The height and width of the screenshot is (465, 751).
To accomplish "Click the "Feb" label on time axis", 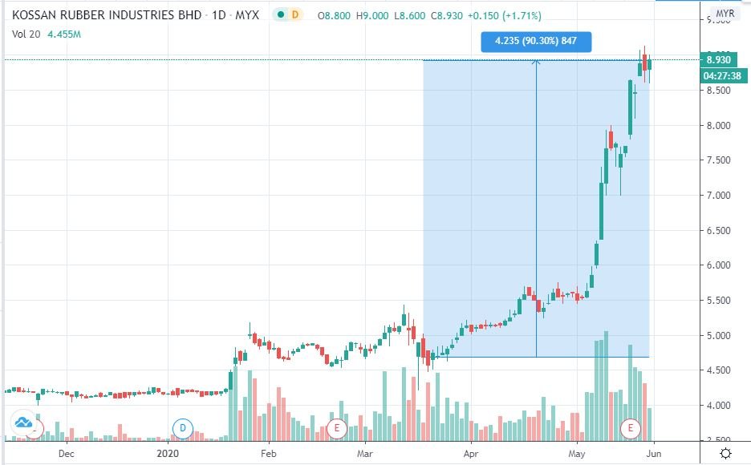I will [268, 454].
